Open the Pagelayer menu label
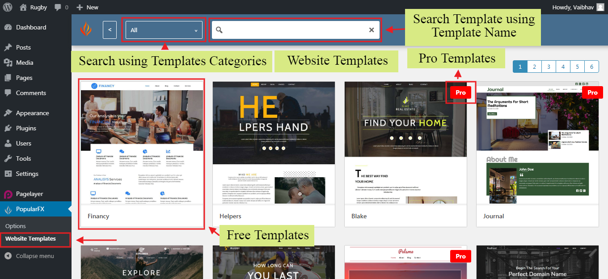The image size is (608, 279). (x=30, y=194)
